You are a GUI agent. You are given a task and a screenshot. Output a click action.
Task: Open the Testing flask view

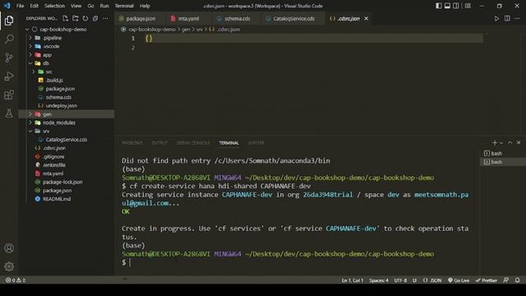click(9, 113)
